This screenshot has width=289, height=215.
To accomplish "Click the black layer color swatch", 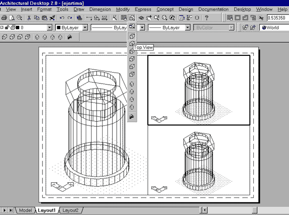I will [x=18, y=27].
